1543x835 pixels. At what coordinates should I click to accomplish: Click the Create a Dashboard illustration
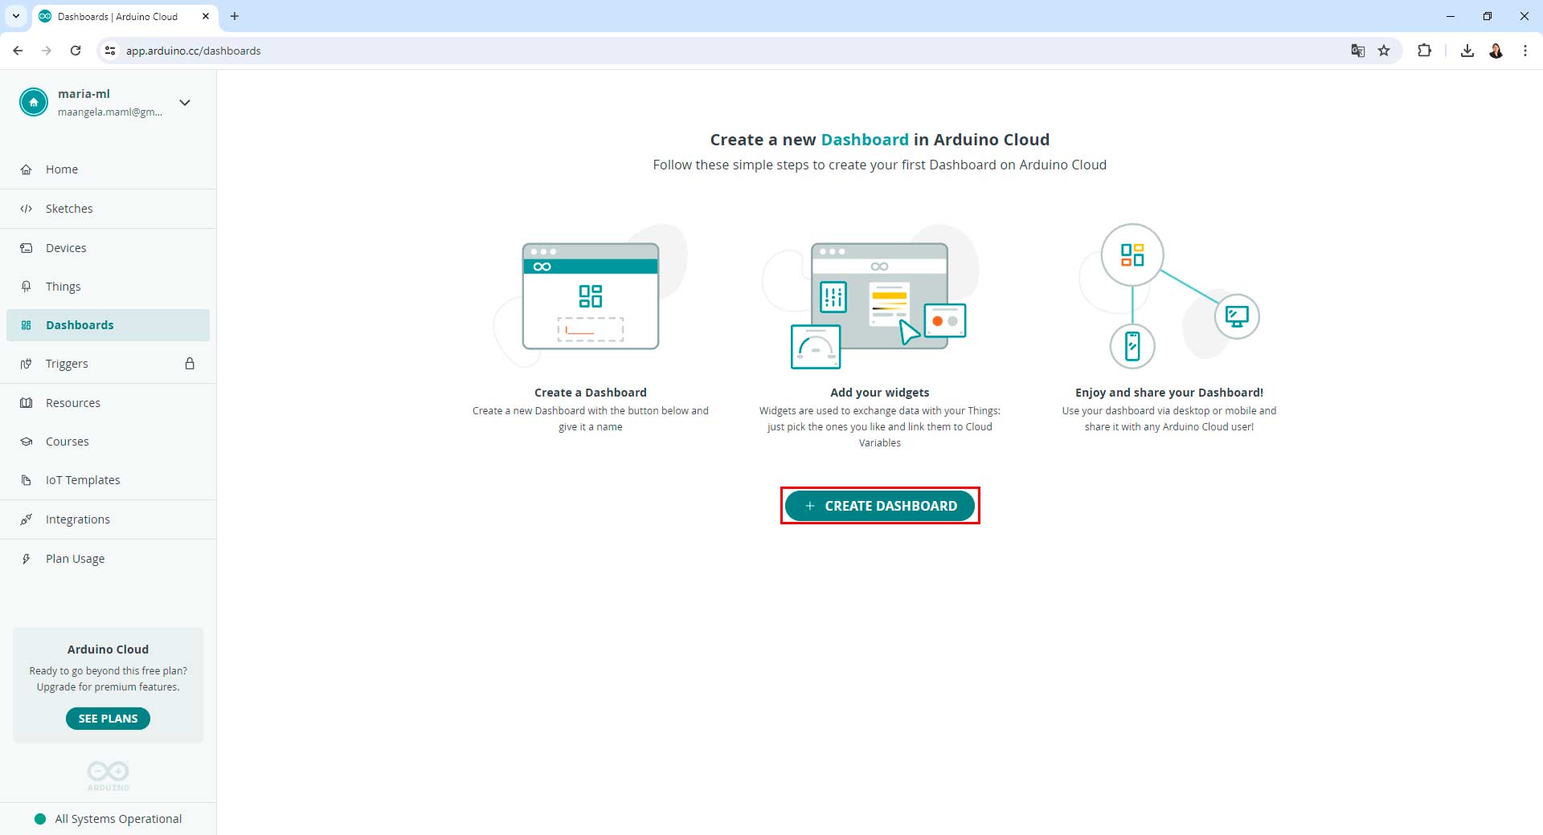pos(591,296)
